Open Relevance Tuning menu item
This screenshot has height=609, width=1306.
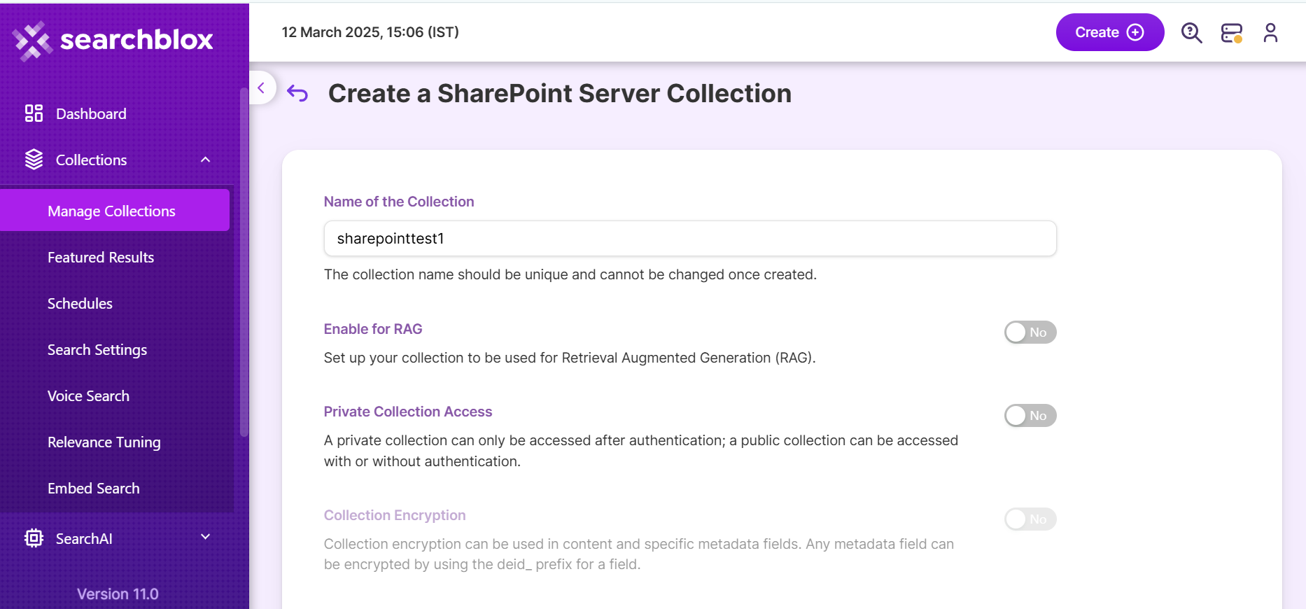(104, 442)
